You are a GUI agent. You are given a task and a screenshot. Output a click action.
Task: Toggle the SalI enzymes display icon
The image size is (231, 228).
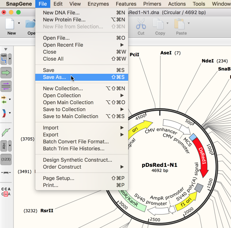[x=4, y=59]
